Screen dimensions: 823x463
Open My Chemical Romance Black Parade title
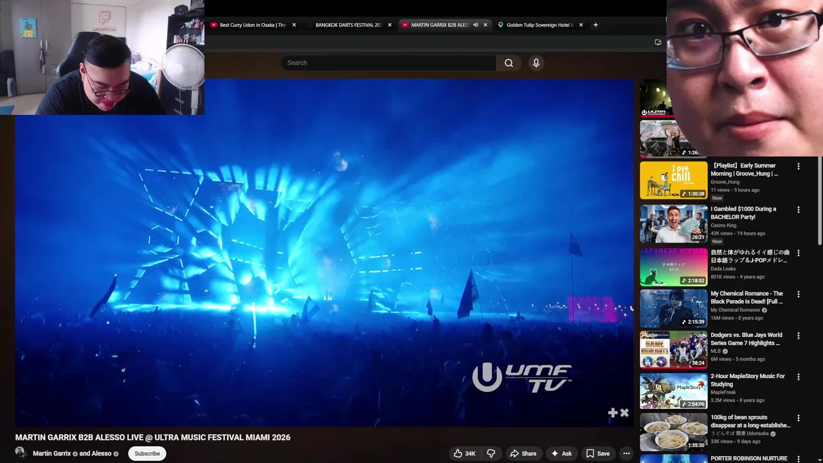click(746, 298)
